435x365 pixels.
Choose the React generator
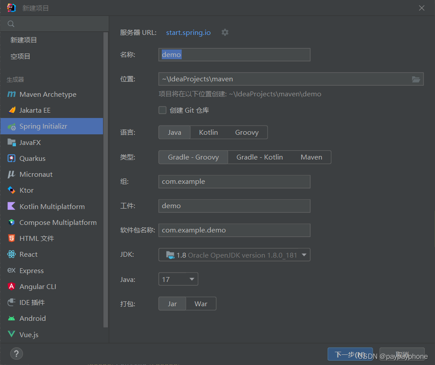tap(28, 254)
